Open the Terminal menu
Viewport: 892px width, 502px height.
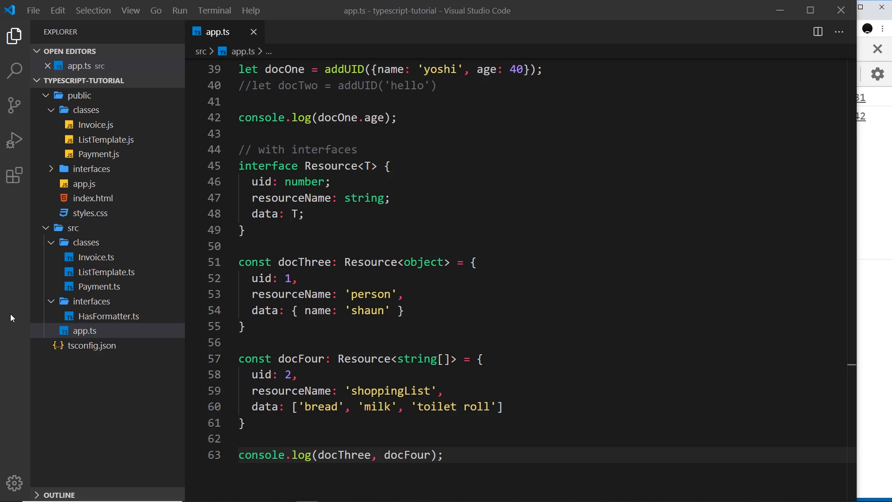[x=214, y=10]
